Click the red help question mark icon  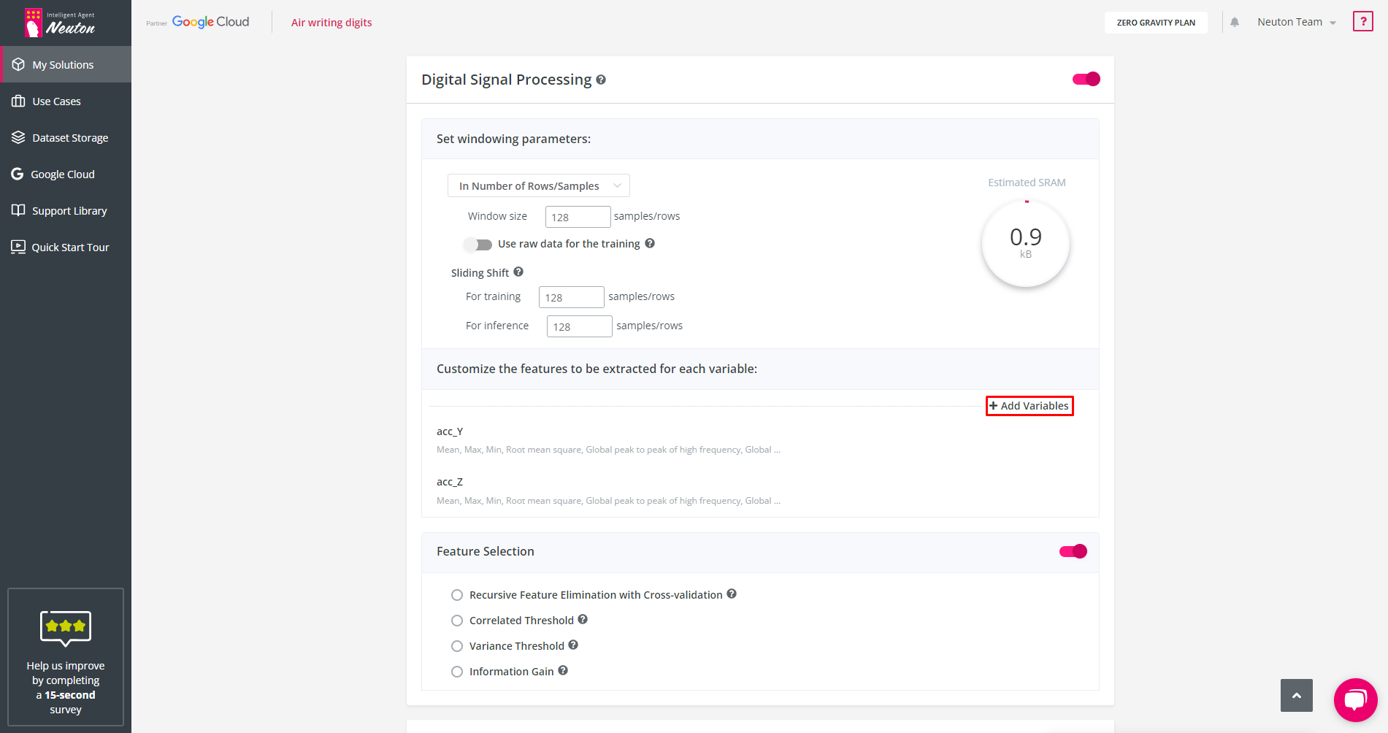click(x=1363, y=21)
